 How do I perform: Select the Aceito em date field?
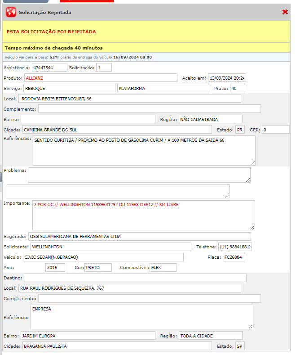coord(227,78)
